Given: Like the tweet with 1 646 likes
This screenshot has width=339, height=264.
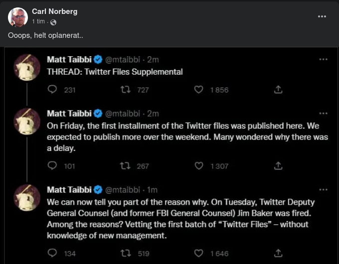Looking at the screenshot, I should 198,253.
